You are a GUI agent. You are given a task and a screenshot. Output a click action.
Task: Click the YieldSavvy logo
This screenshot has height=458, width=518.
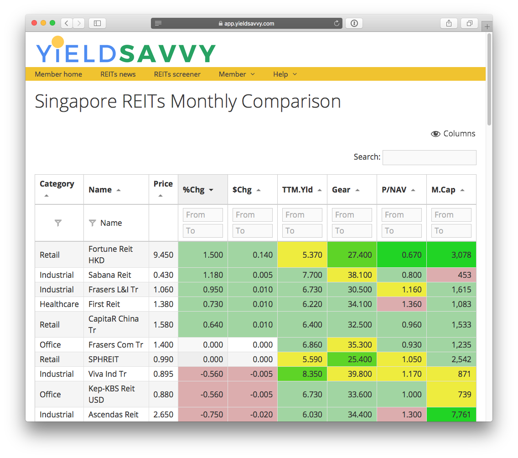(125, 50)
